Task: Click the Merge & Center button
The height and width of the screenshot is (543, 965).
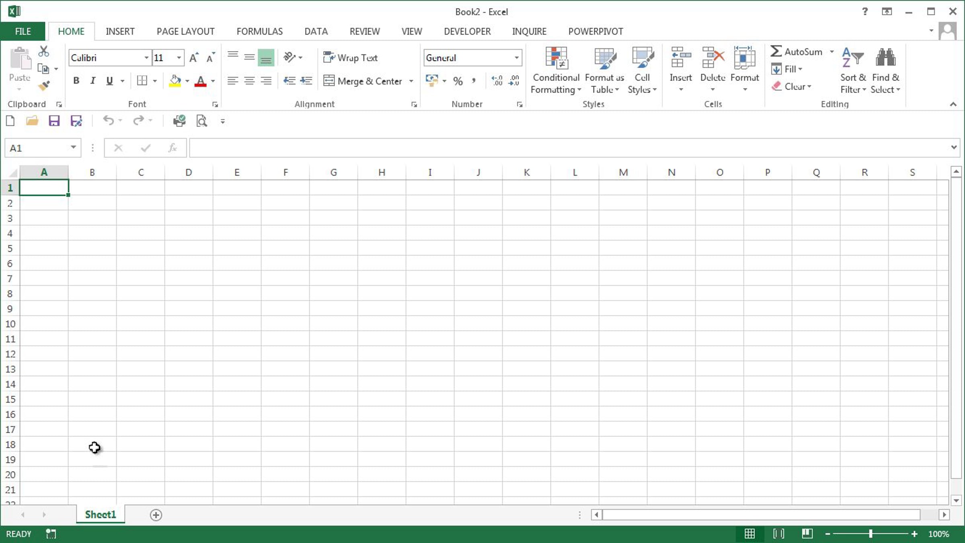Action: 363,81
